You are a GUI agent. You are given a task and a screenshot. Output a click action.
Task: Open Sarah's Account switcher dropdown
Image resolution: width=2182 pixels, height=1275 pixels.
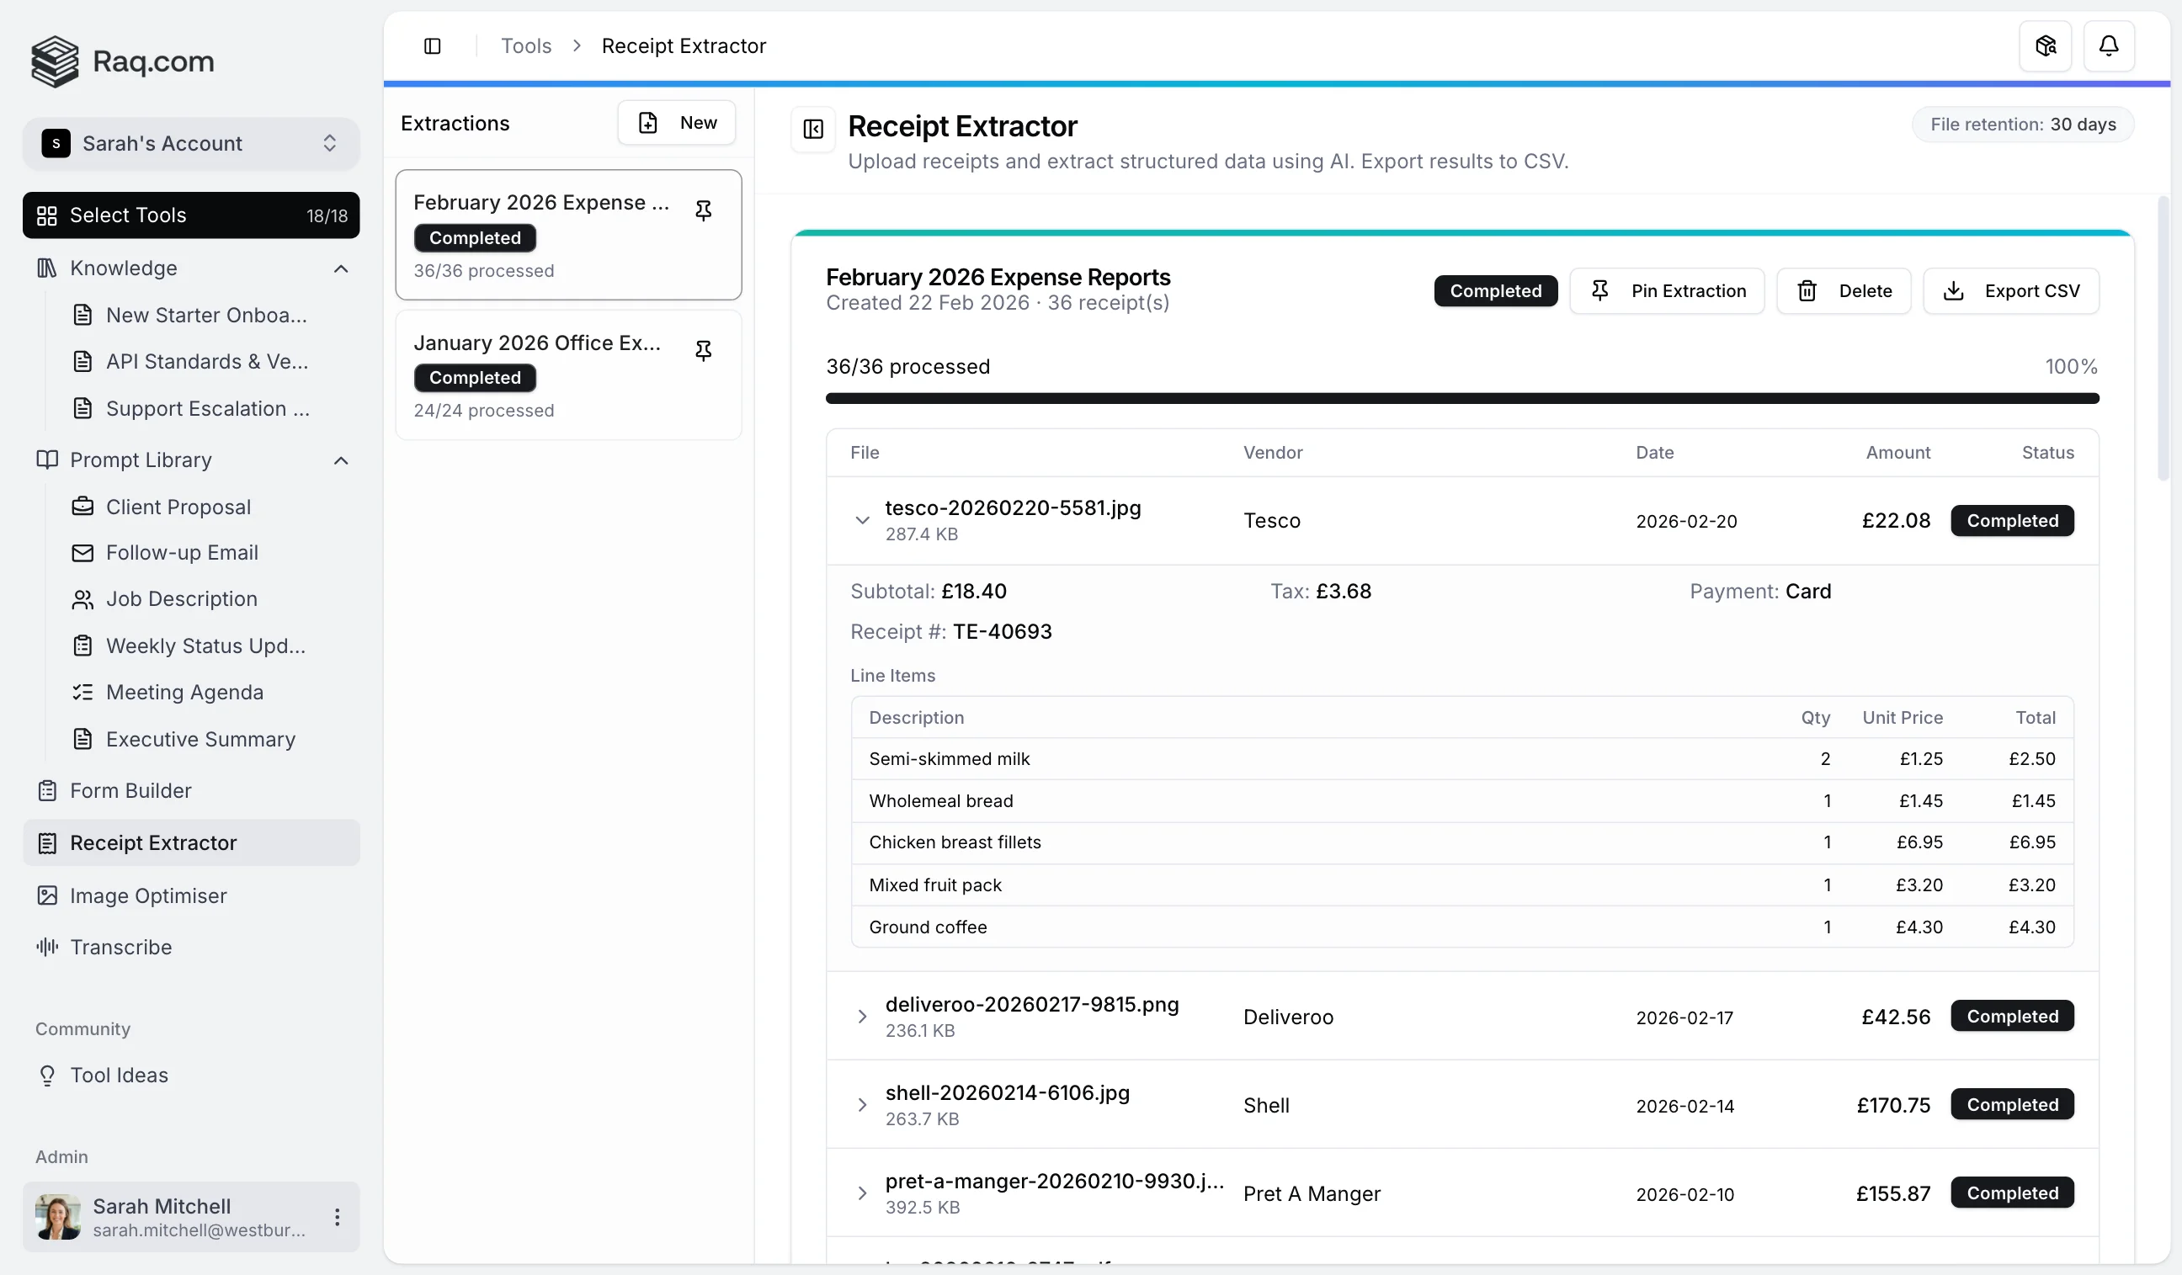190,143
